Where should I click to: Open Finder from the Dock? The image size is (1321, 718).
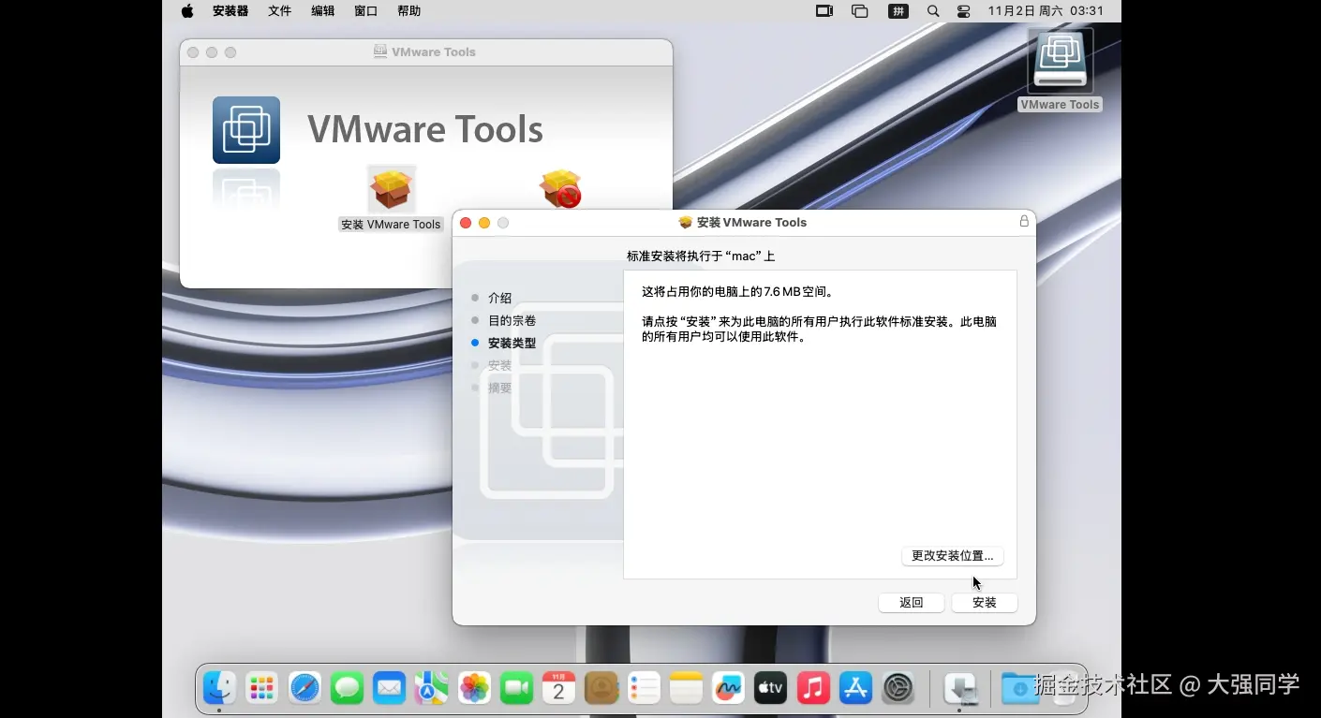[220, 688]
